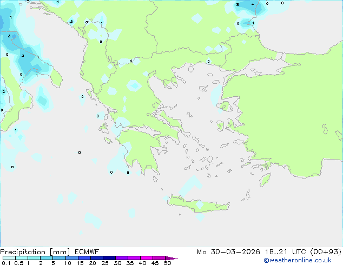Click the 15–20 mm legend color swatch
The image size is (343, 265).
tap(84, 258)
